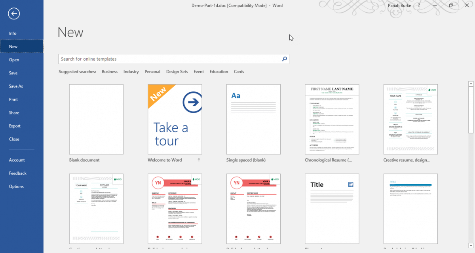Click the scrollbar up arrow

(471, 84)
